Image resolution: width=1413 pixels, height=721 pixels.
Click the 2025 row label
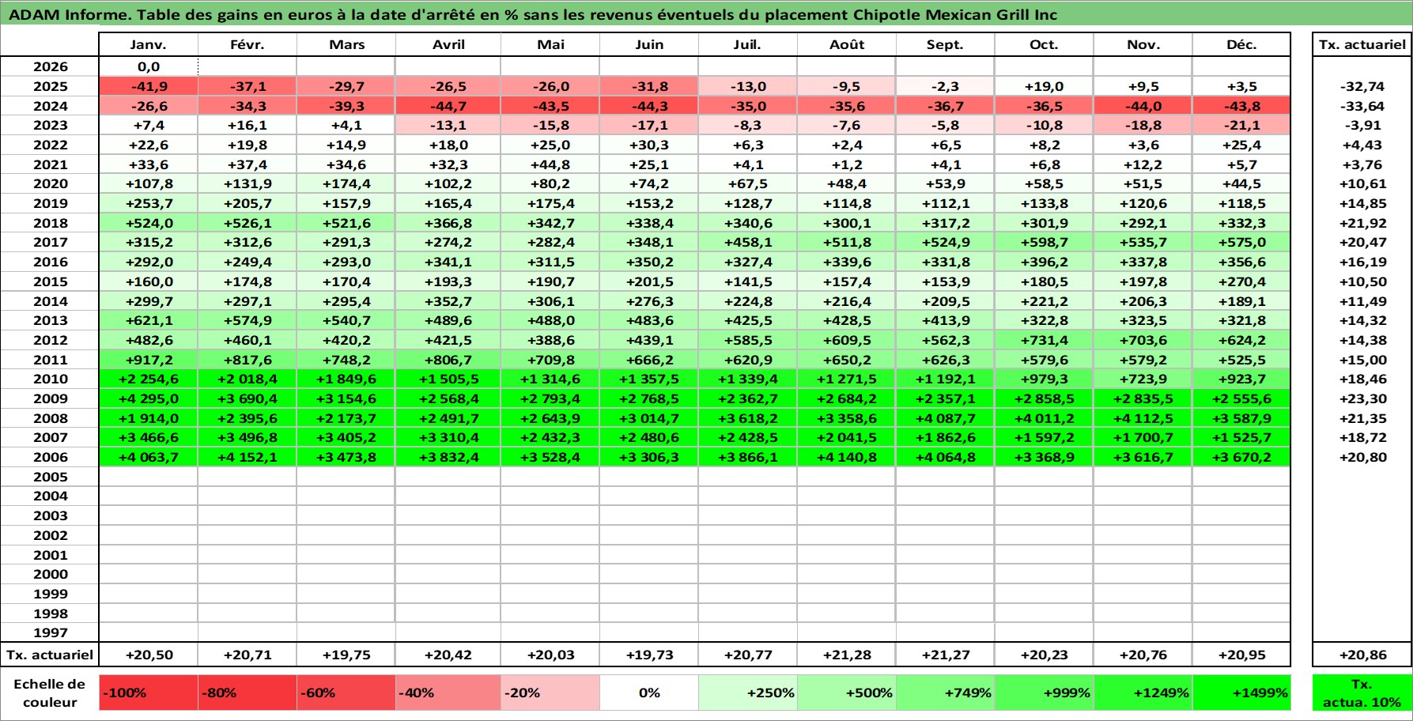[x=50, y=87]
